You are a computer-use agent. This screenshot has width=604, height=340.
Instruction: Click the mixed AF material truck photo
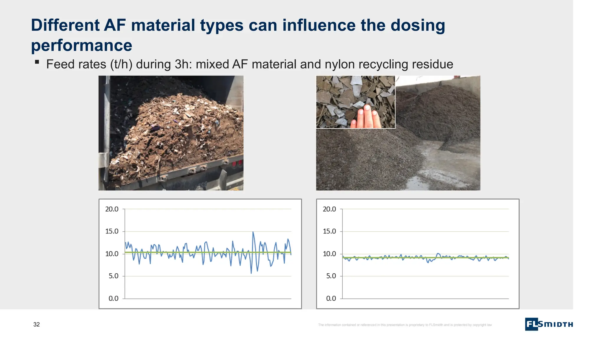[x=171, y=133]
